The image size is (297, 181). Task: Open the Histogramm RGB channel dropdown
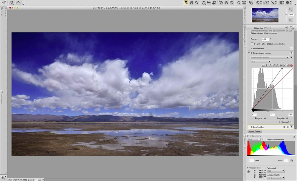click(x=254, y=139)
